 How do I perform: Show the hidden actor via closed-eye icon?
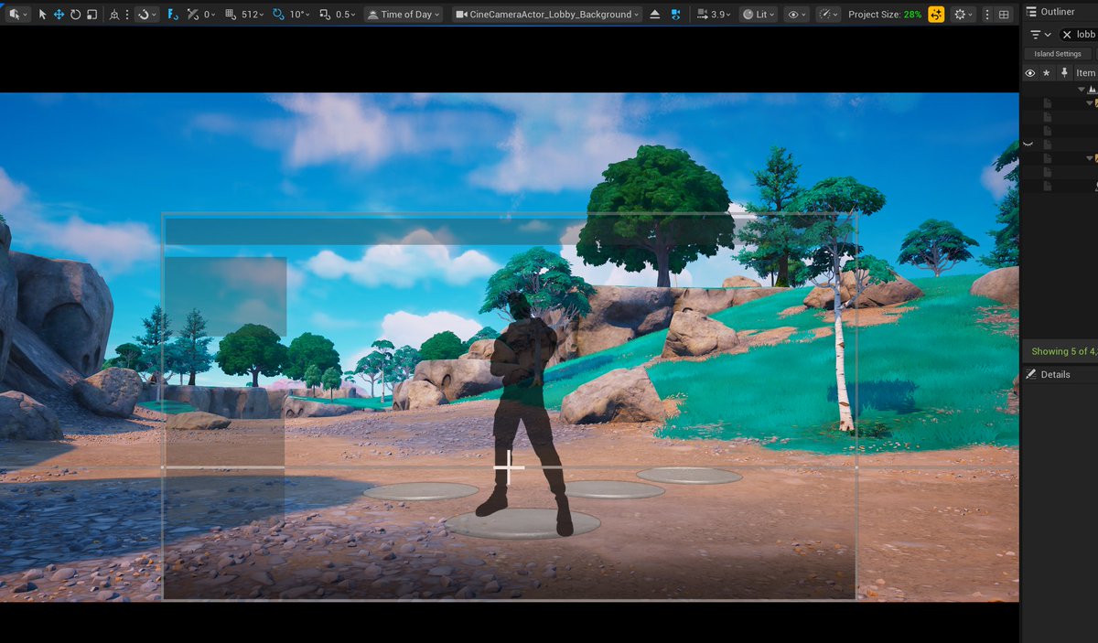coord(1028,145)
